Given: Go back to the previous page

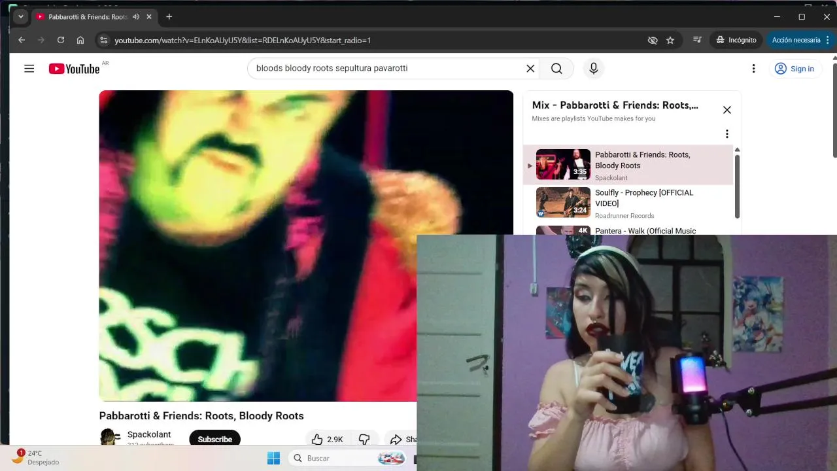Looking at the screenshot, I should point(22,40).
